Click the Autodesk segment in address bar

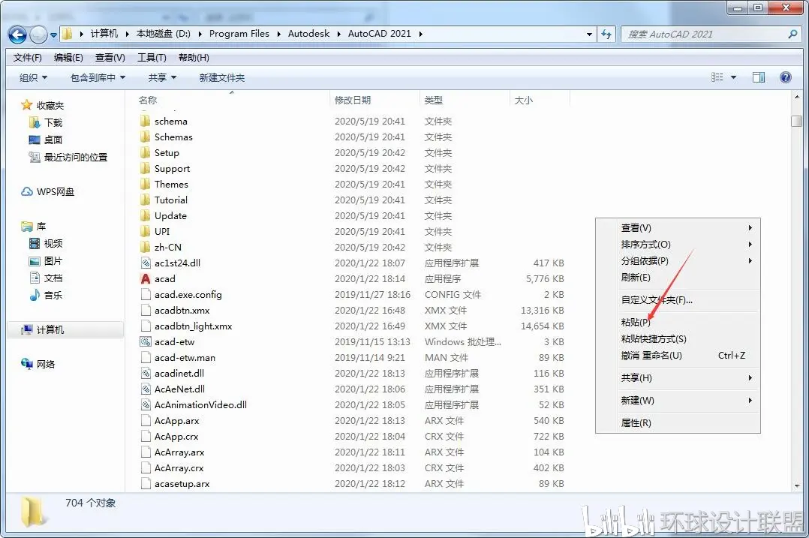tap(308, 34)
